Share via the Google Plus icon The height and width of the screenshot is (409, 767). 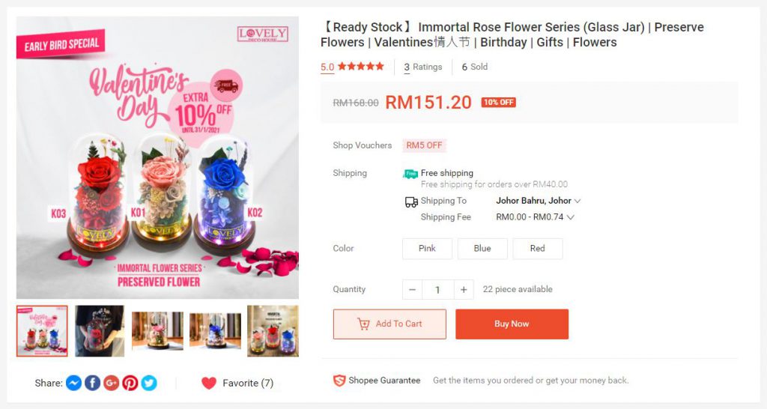(x=111, y=383)
